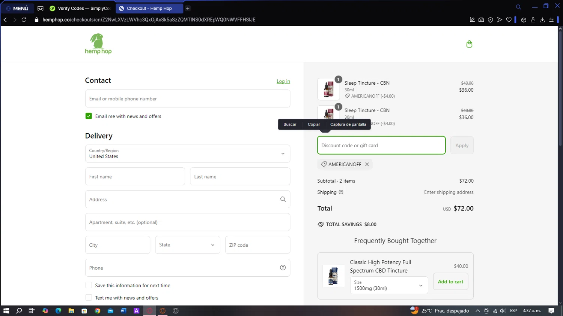
Task: Click the Discount code or gift card field
Action: point(381,145)
